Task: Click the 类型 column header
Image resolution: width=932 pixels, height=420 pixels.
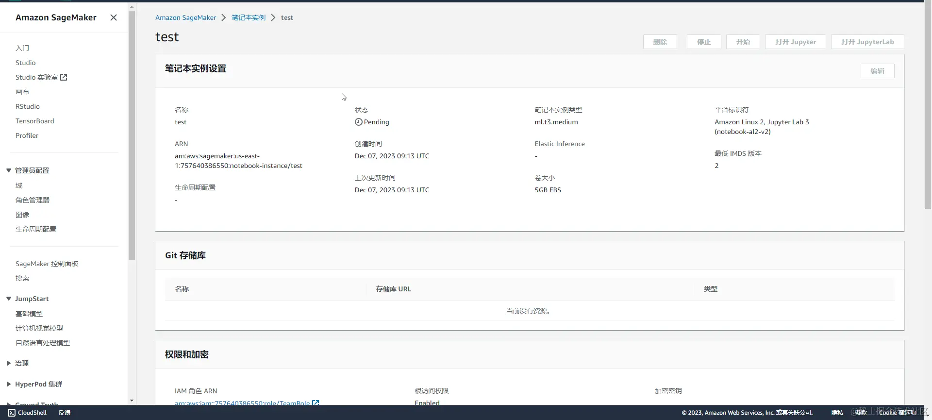Action: click(711, 289)
